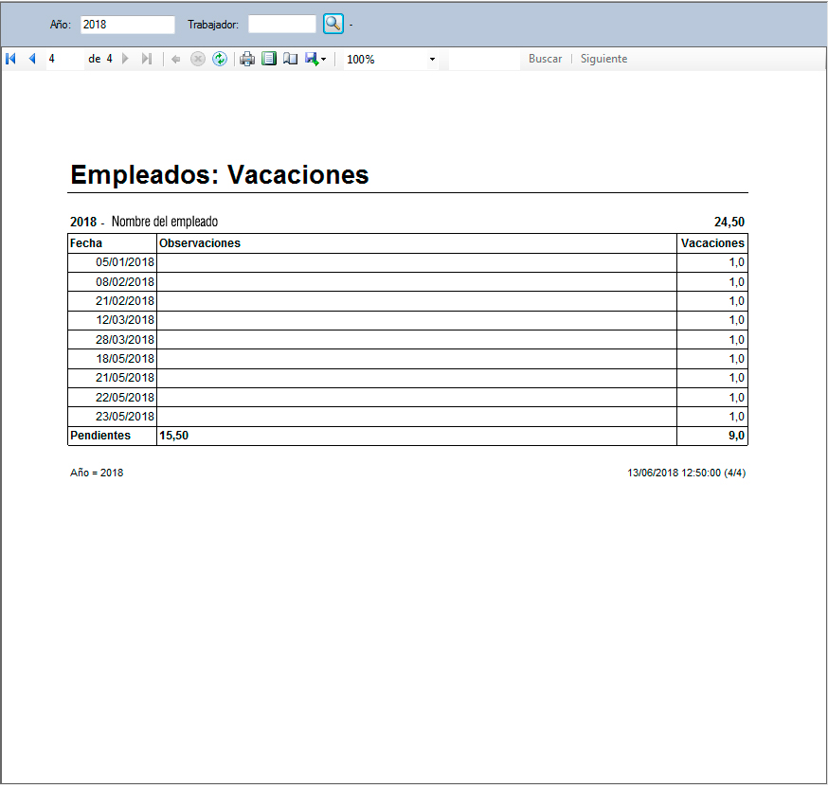Click the current page number field
Screen dimensions: 828x786
tap(65, 59)
